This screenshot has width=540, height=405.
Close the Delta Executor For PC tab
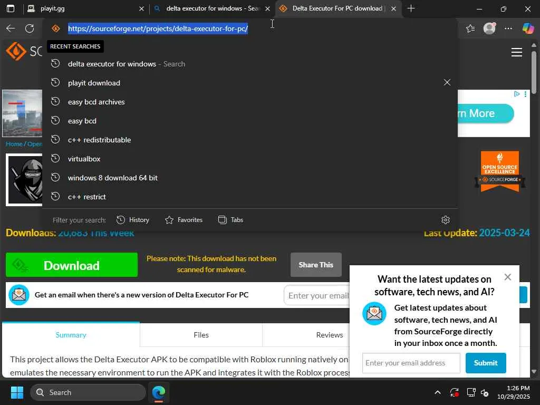click(393, 8)
